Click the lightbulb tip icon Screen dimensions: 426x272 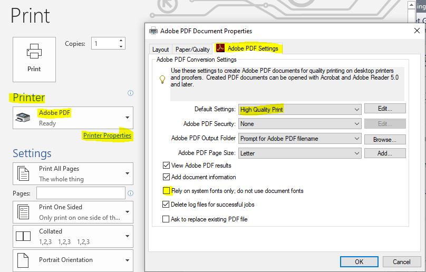point(162,80)
